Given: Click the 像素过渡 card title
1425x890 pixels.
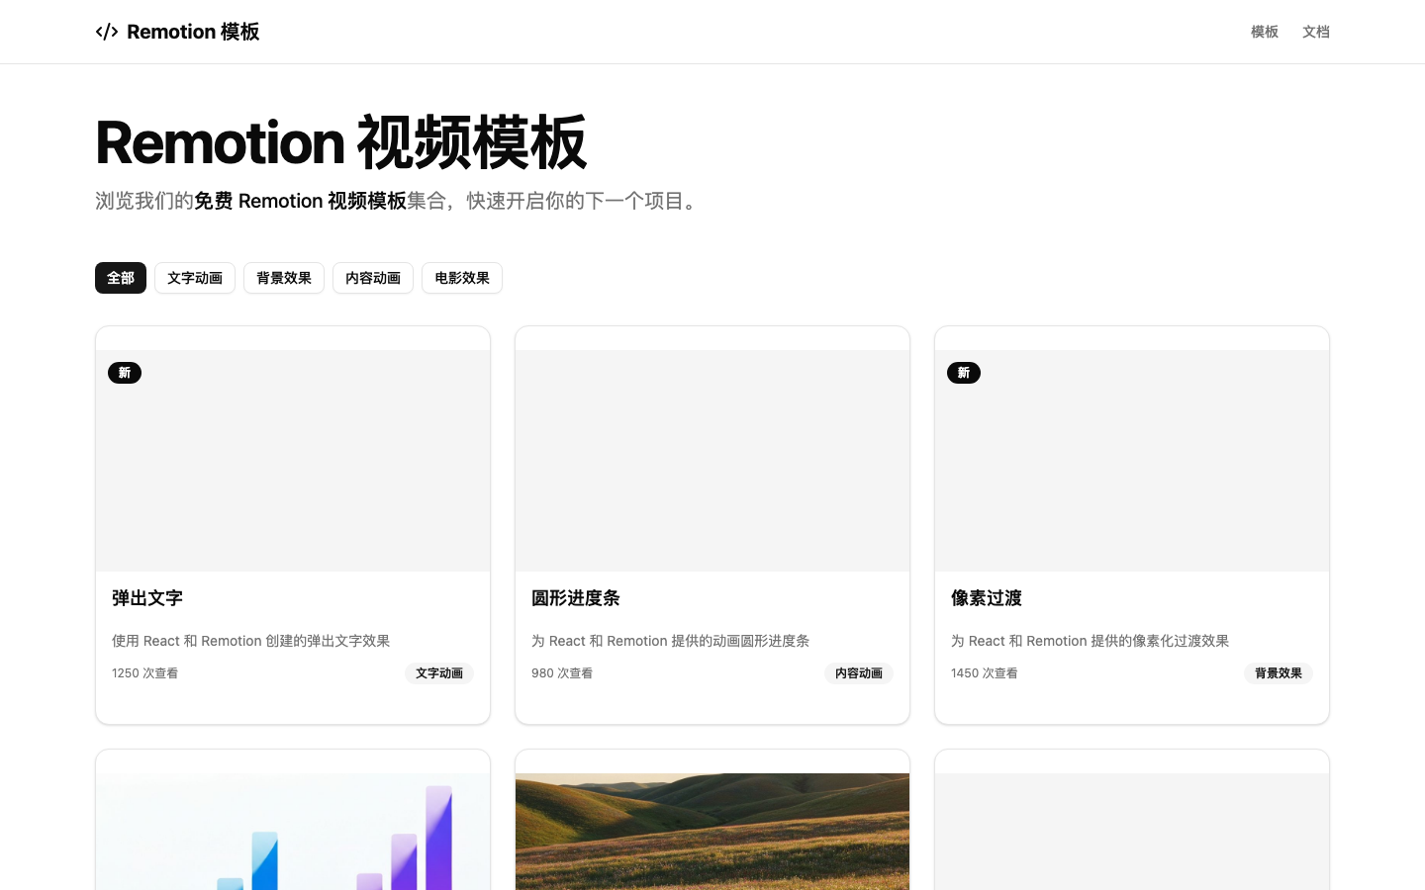Looking at the screenshot, I should point(987,598).
